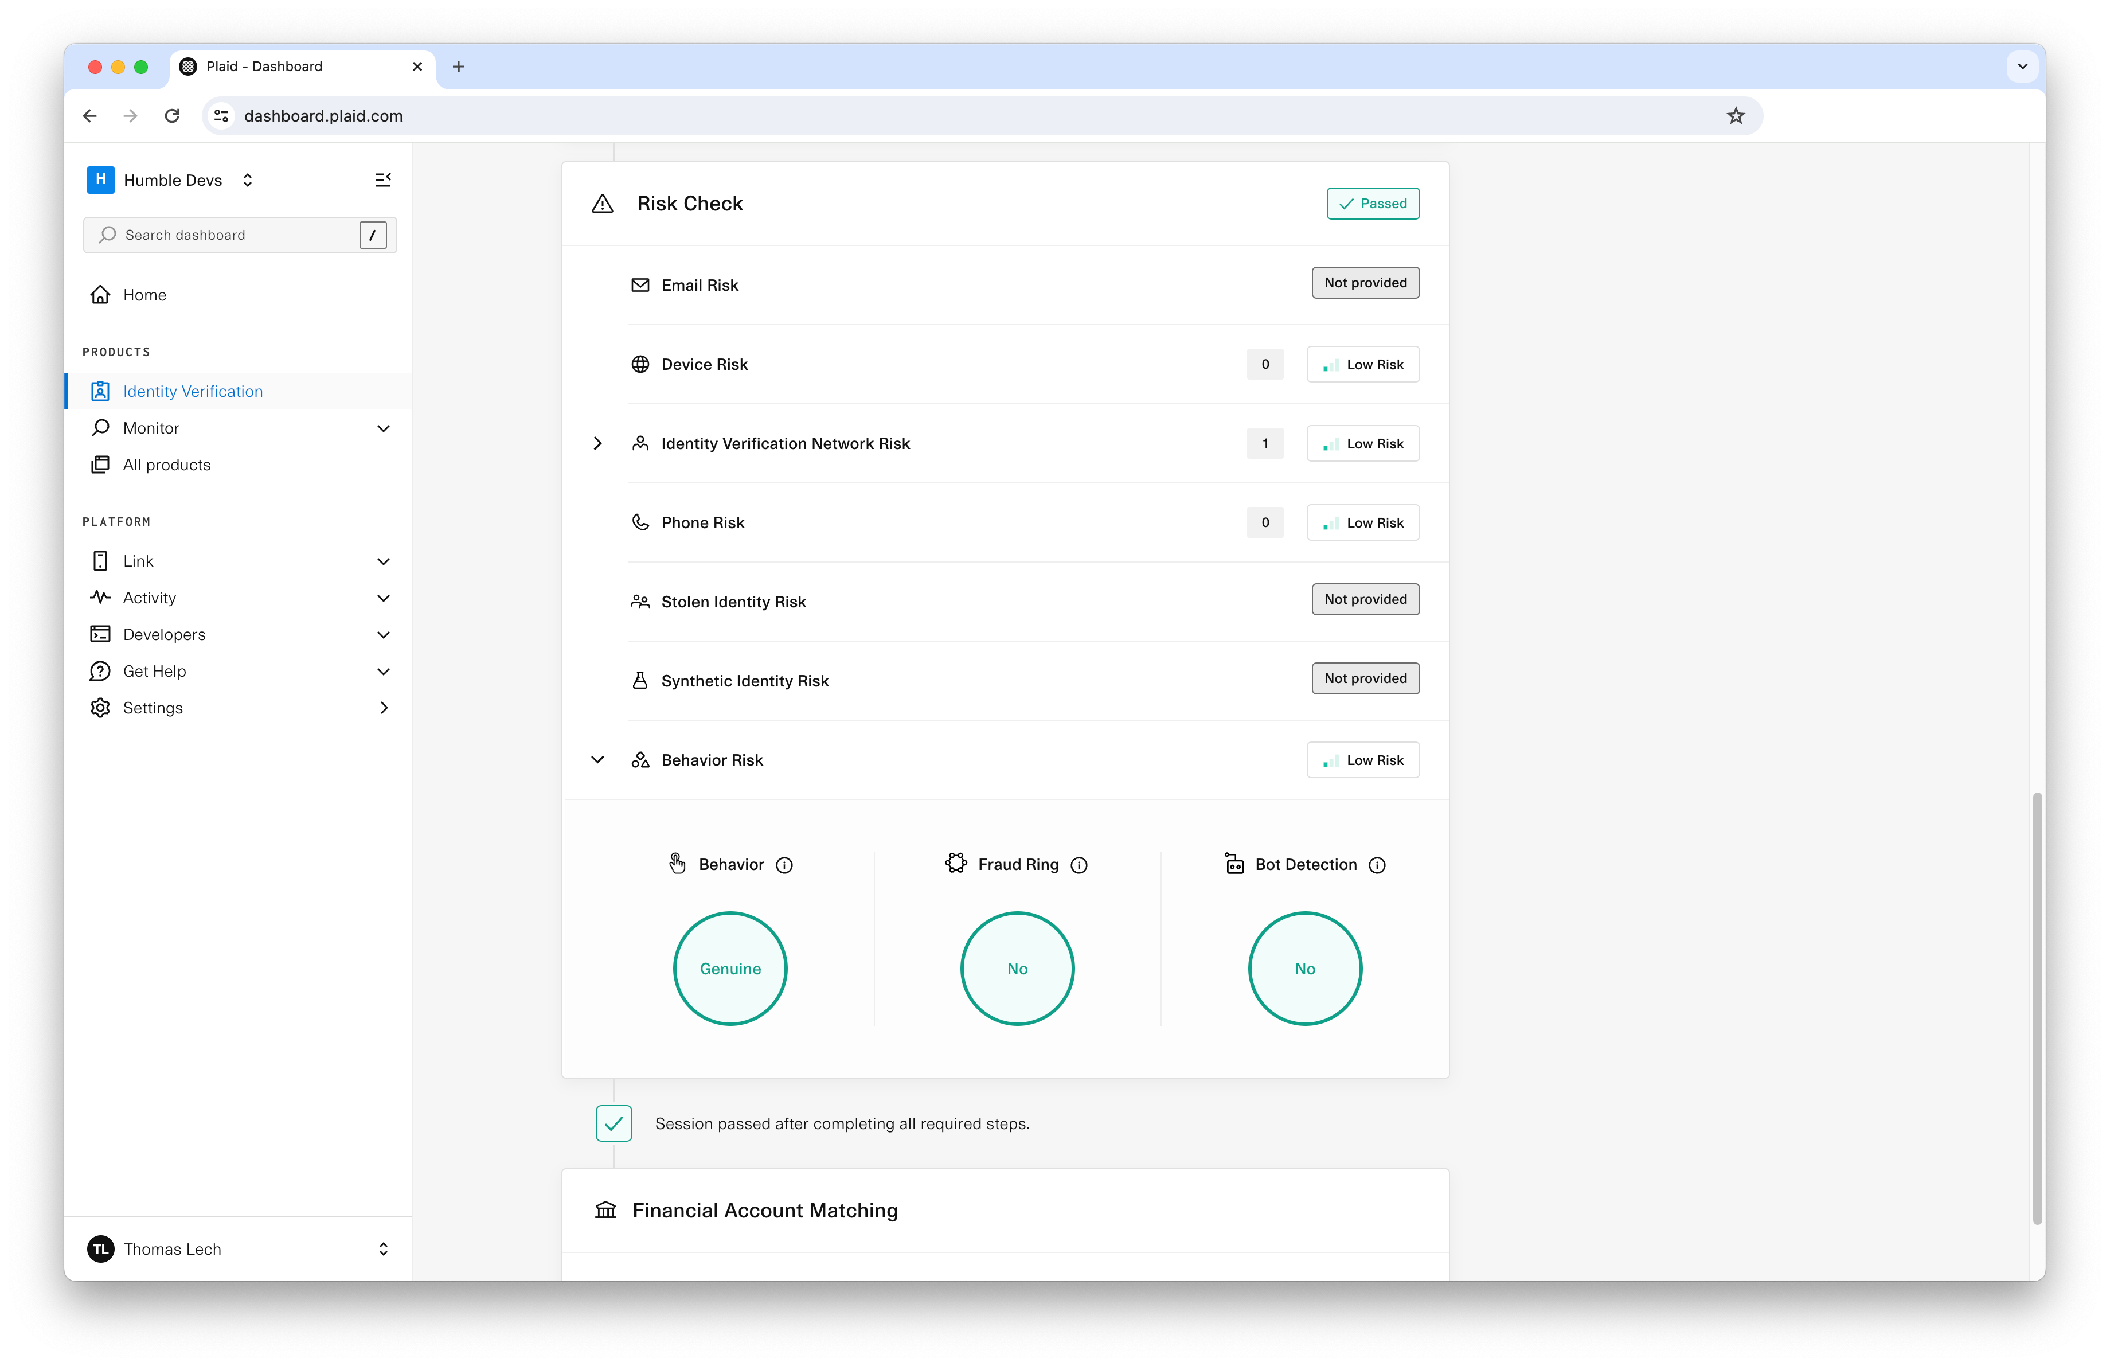Click the Financial Account Matching heading

pos(765,1210)
